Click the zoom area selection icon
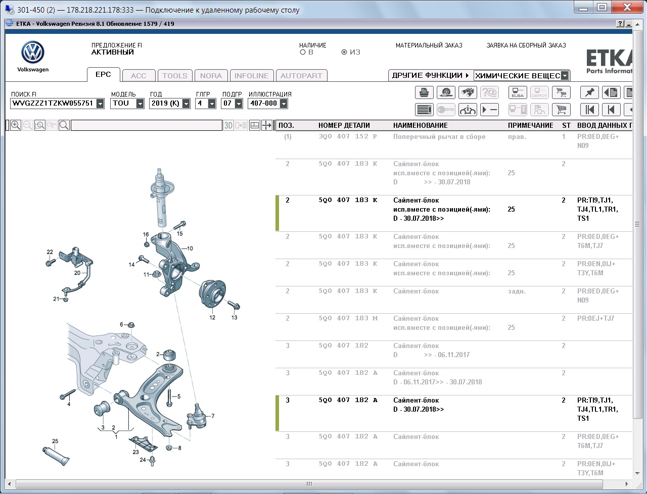 pyautogui.click(x=40, y=125)
